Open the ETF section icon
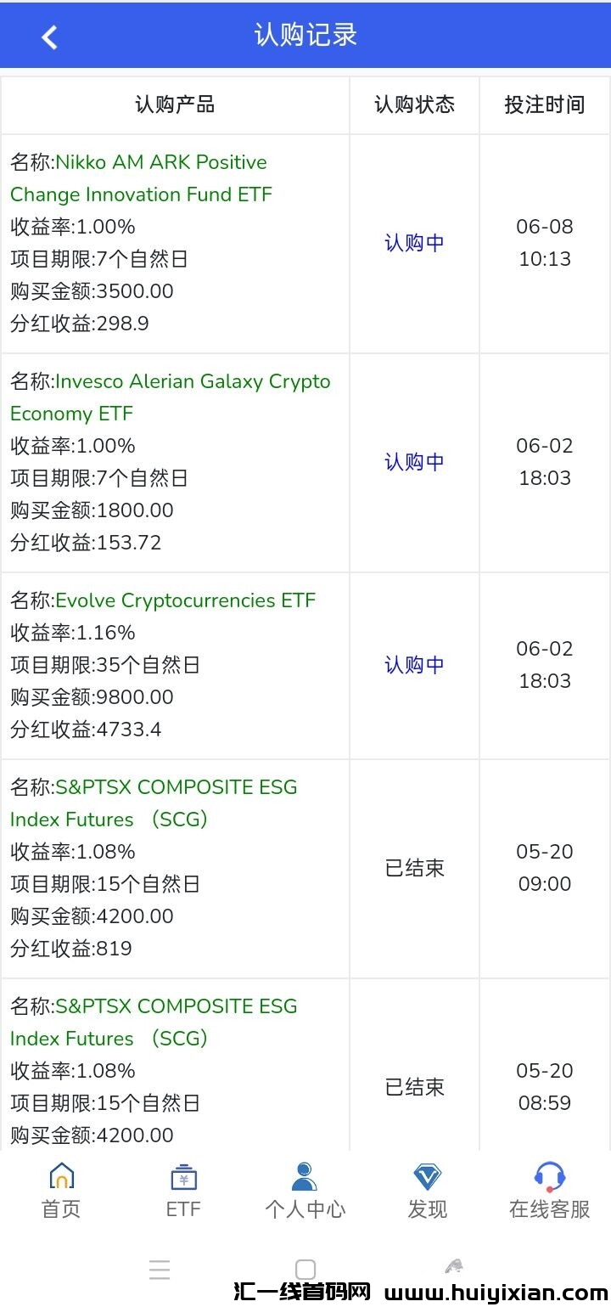 [x=183, y=1177]
